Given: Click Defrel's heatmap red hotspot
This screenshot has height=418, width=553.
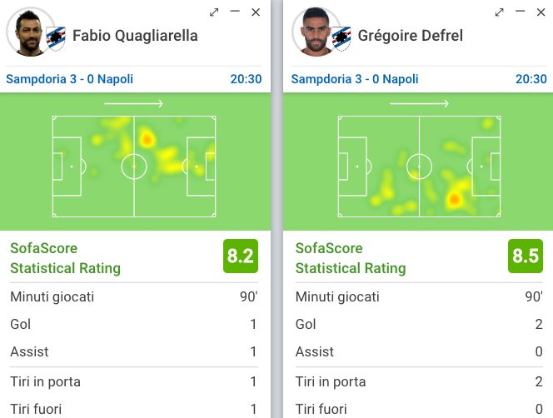Looking at the screenshot, I should click(454, 199).
